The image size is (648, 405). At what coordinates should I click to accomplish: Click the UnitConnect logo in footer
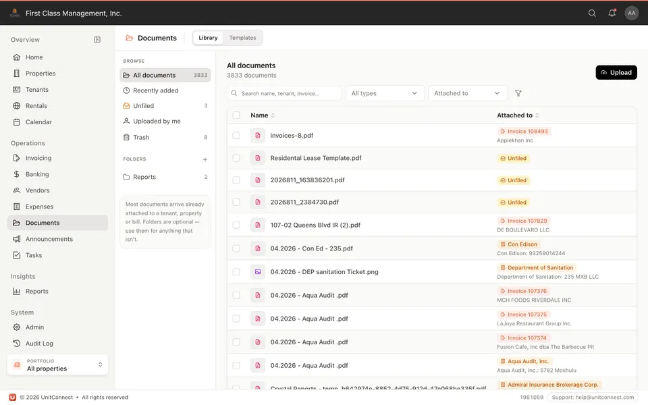click(12, 398)
